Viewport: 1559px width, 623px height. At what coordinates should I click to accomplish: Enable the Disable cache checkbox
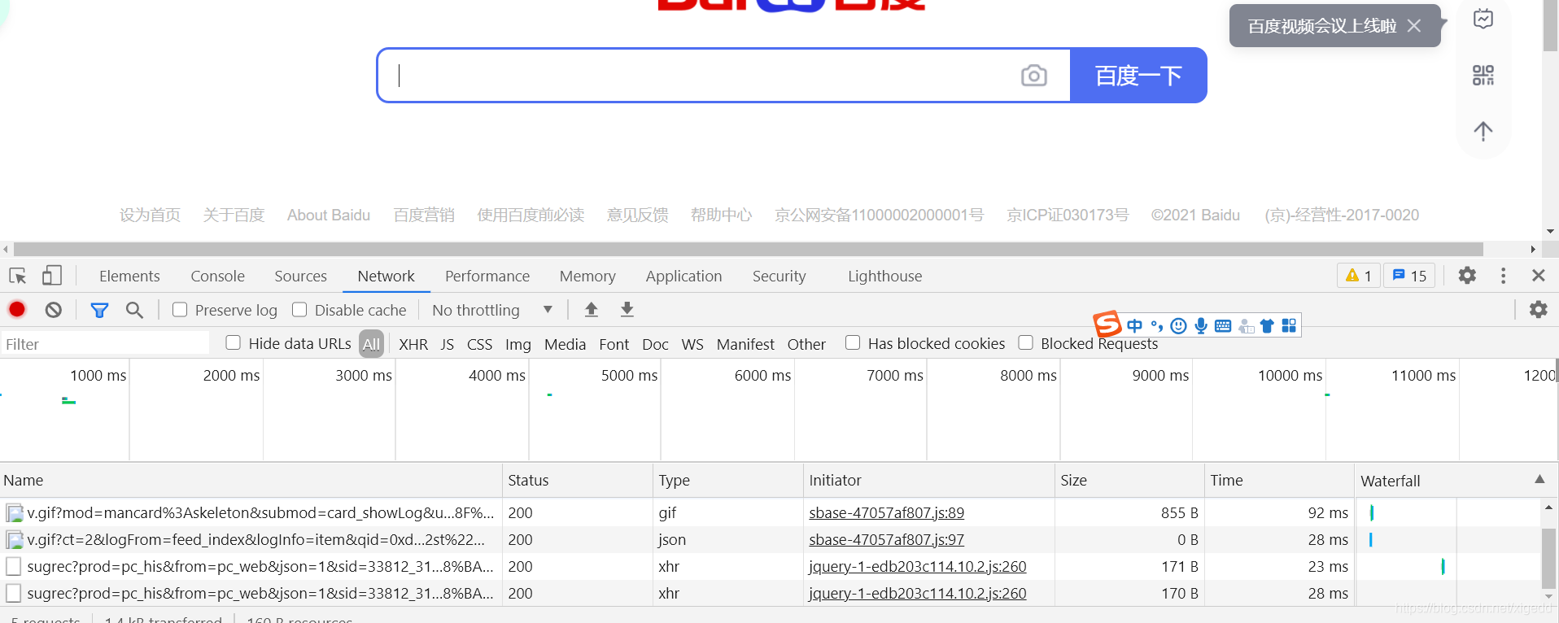click(299, 309)
